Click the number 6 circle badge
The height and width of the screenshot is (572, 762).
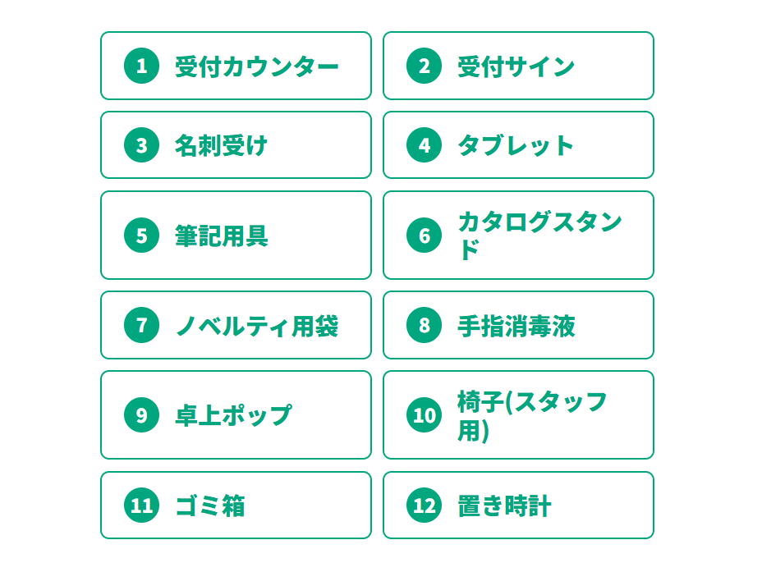[x=424, y=236]
